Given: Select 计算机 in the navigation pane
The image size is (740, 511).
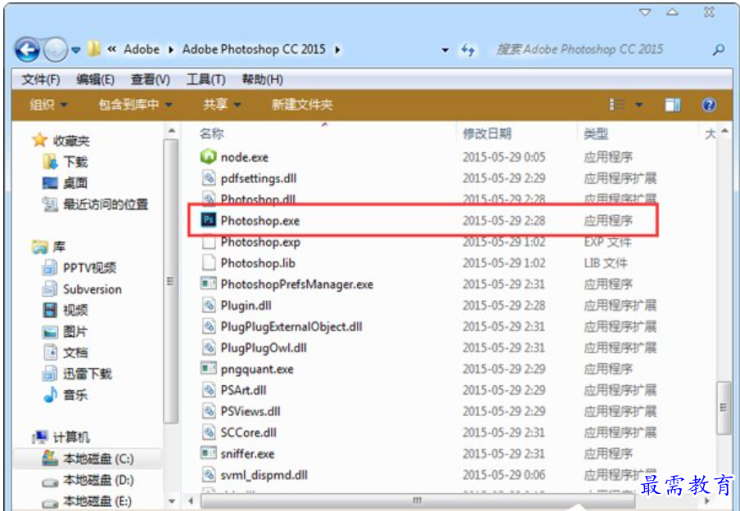Looking at the screenshot, I should [x=71, y=437].
